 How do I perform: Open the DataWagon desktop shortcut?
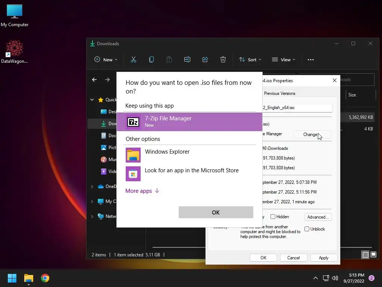15,52
